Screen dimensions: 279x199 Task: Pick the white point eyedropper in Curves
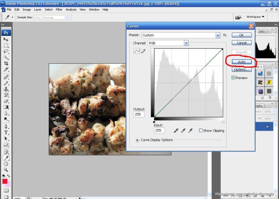(190, 131)
